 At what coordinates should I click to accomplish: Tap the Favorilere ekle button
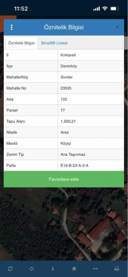64,179
